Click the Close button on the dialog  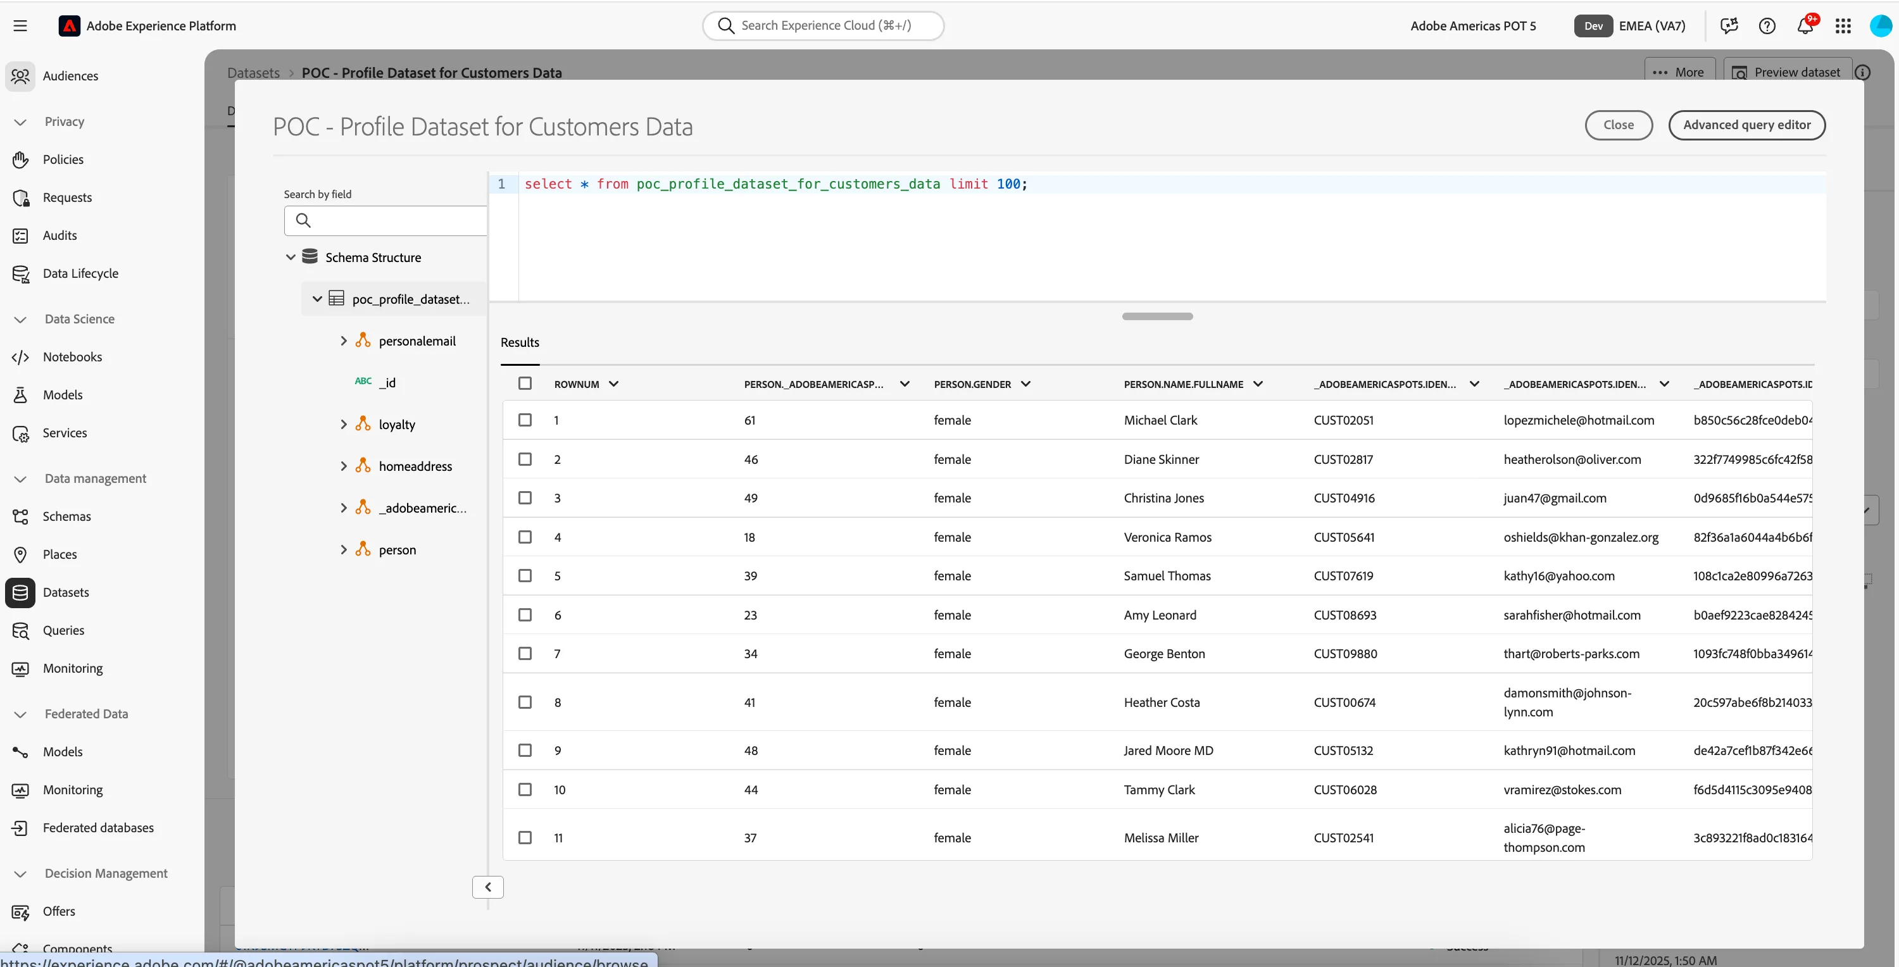pos(1618,125)
